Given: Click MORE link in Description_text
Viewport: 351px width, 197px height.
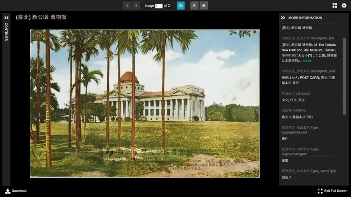Looking at the screenshot, I should pos(307,61).
